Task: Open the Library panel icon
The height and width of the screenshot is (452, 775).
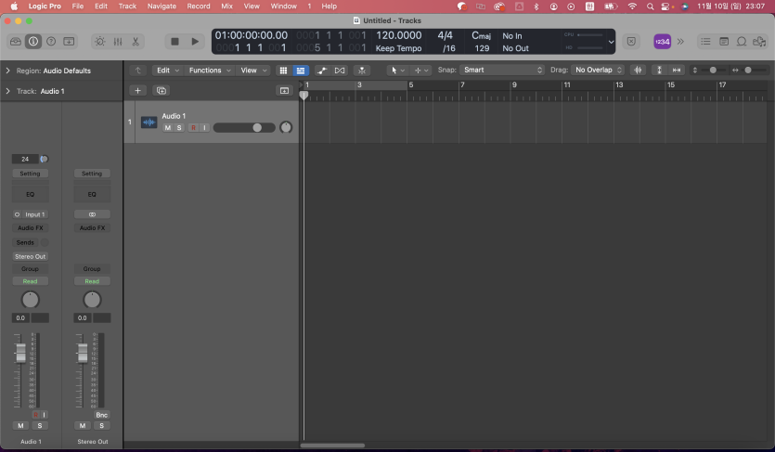Action: pyautogui.click(x=15, y=42)
